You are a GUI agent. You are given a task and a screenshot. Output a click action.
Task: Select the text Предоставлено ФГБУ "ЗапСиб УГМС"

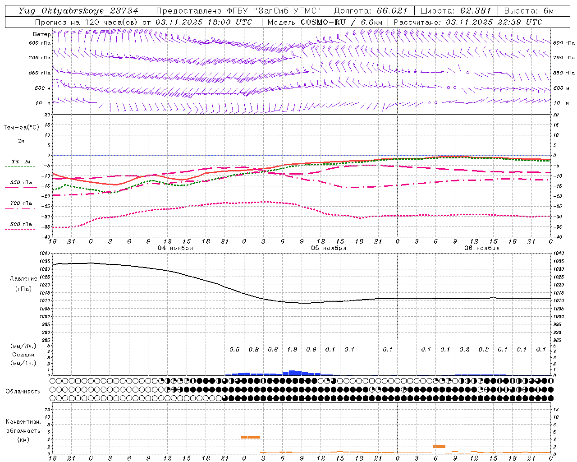click(x=240, y=11)
